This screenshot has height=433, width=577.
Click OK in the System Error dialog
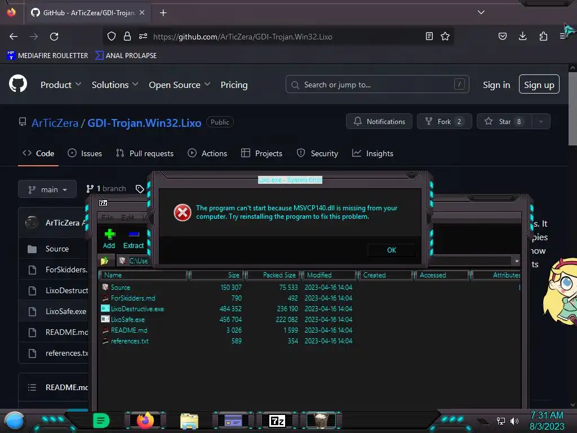[x=392, y=250]
